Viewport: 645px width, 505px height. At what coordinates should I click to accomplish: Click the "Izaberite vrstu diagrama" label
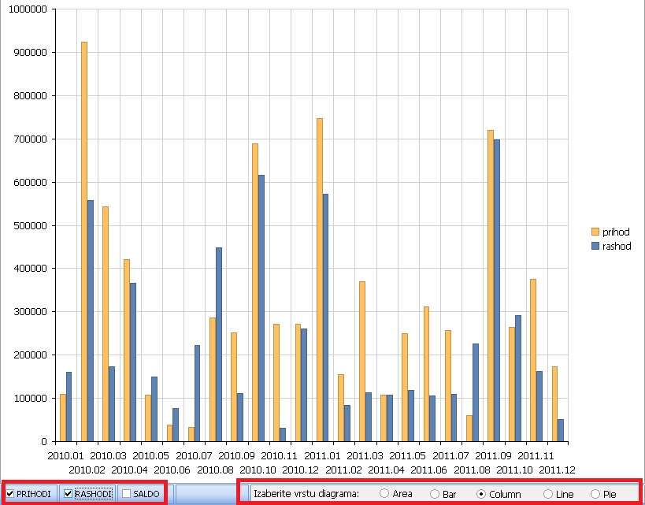click(x=306, y=494)
